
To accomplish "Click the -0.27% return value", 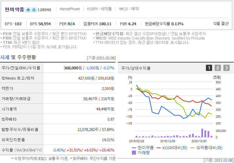I will point(108,68).
